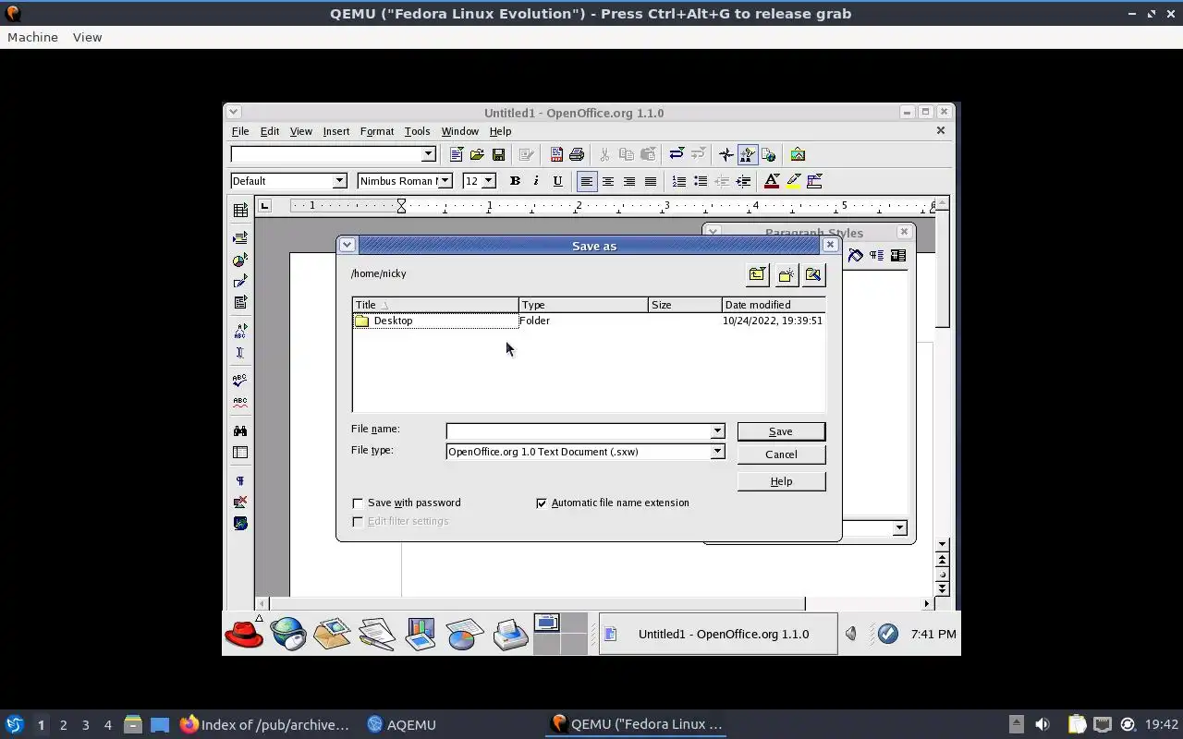Toggle Nonprinting Characters paragraph mark icon

pyautogui.click(x=240, y=480)
